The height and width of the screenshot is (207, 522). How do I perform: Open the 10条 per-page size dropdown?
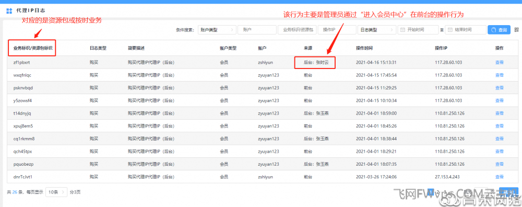coord(56,192)
